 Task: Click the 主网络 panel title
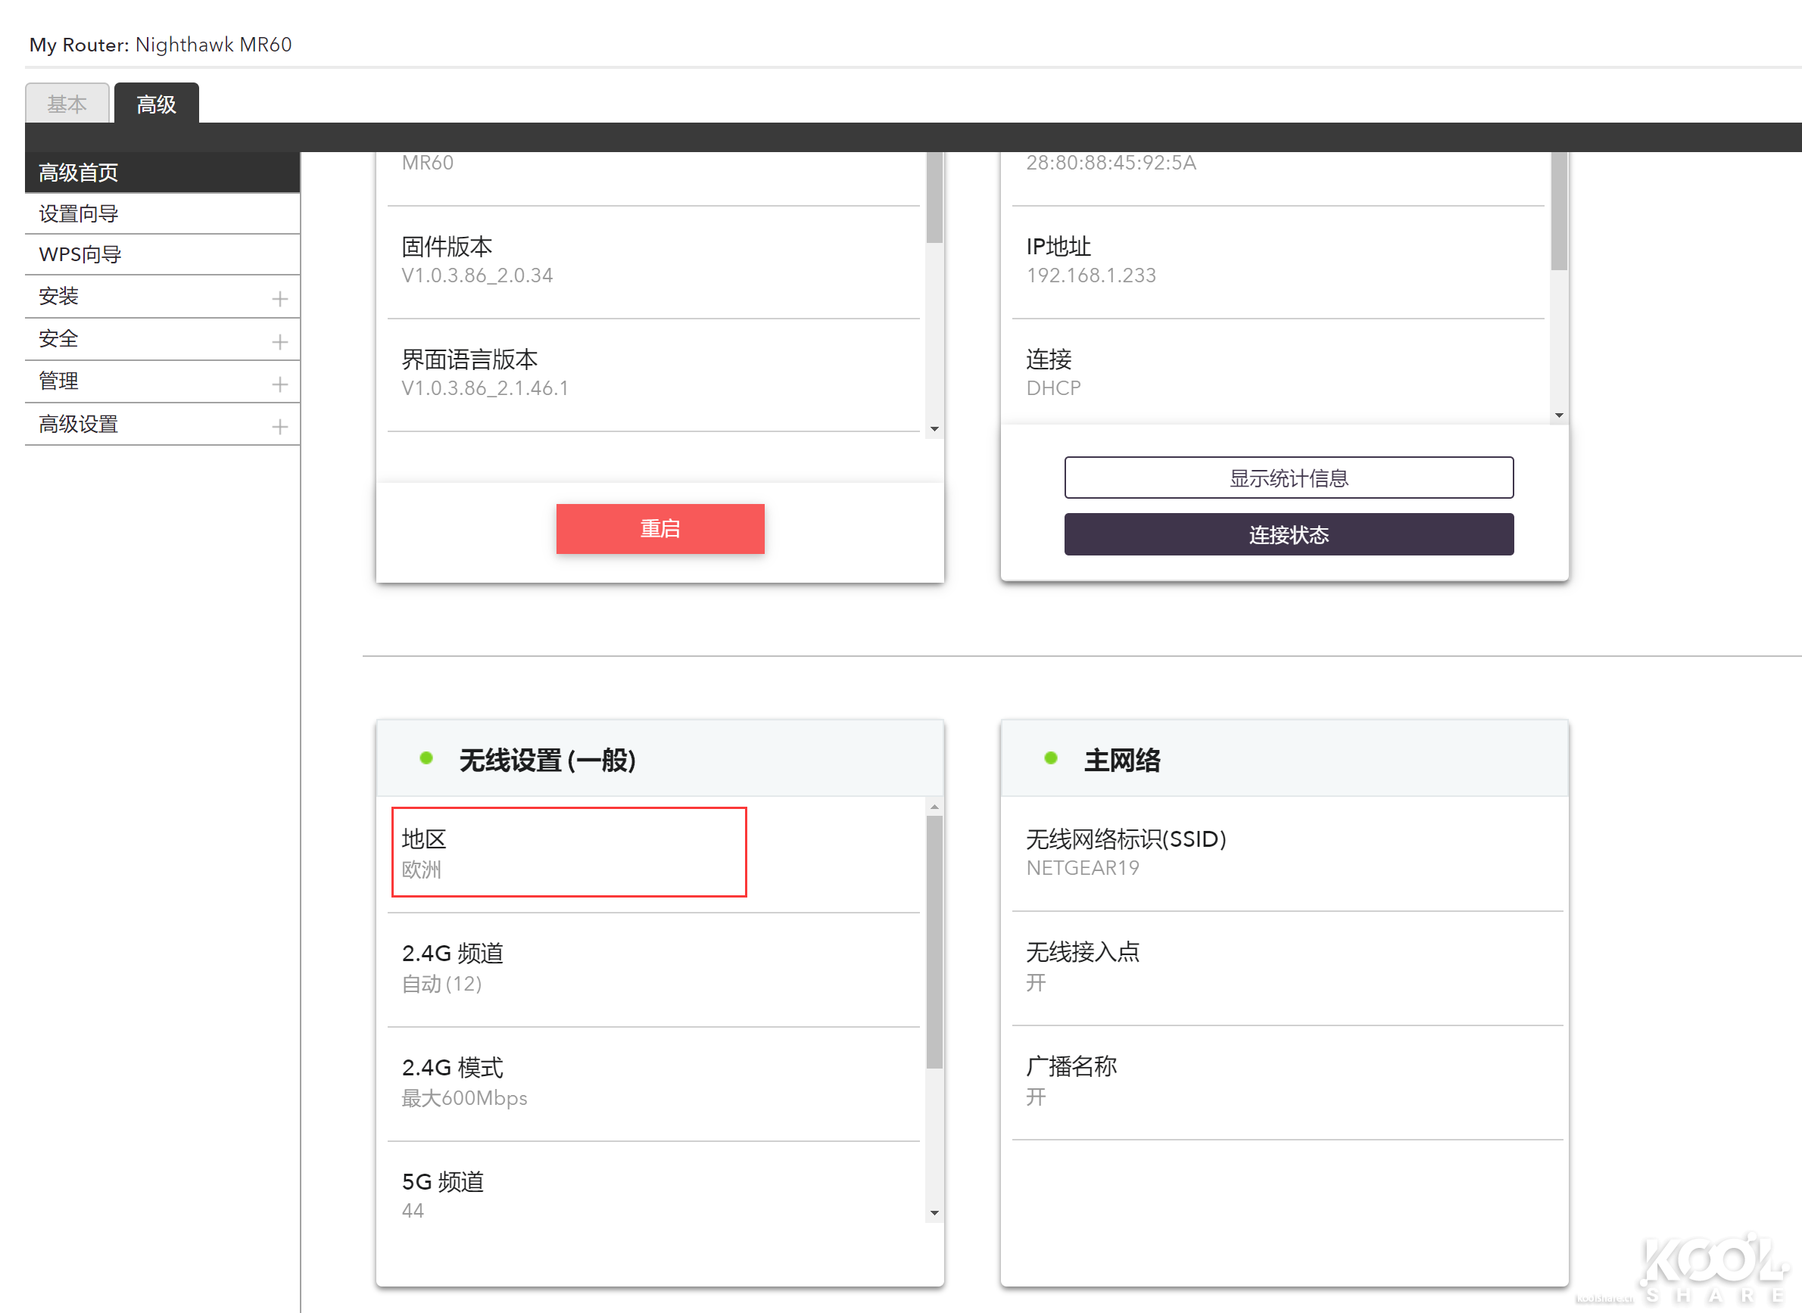(x=1122, y=761)
